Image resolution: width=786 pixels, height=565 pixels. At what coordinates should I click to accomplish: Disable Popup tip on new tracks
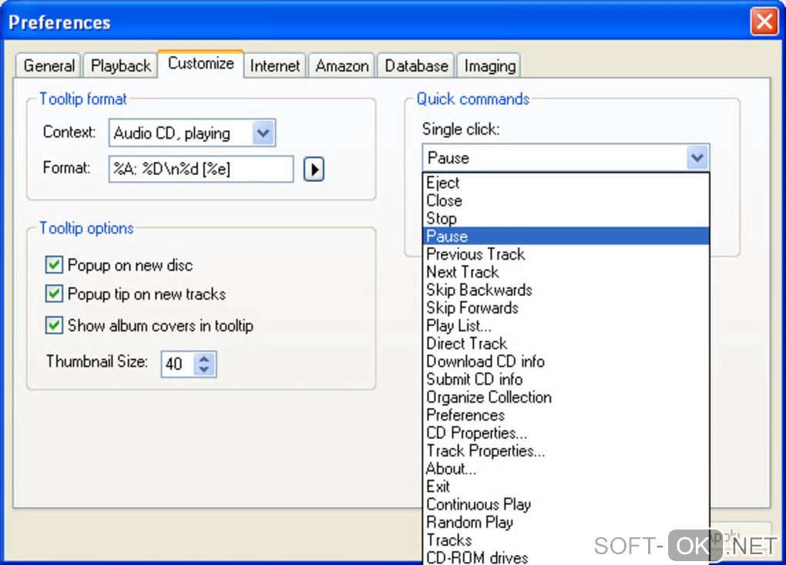click(x=54, y=294)
